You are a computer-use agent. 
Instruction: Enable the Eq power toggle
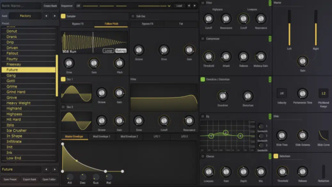coord(203,116)
